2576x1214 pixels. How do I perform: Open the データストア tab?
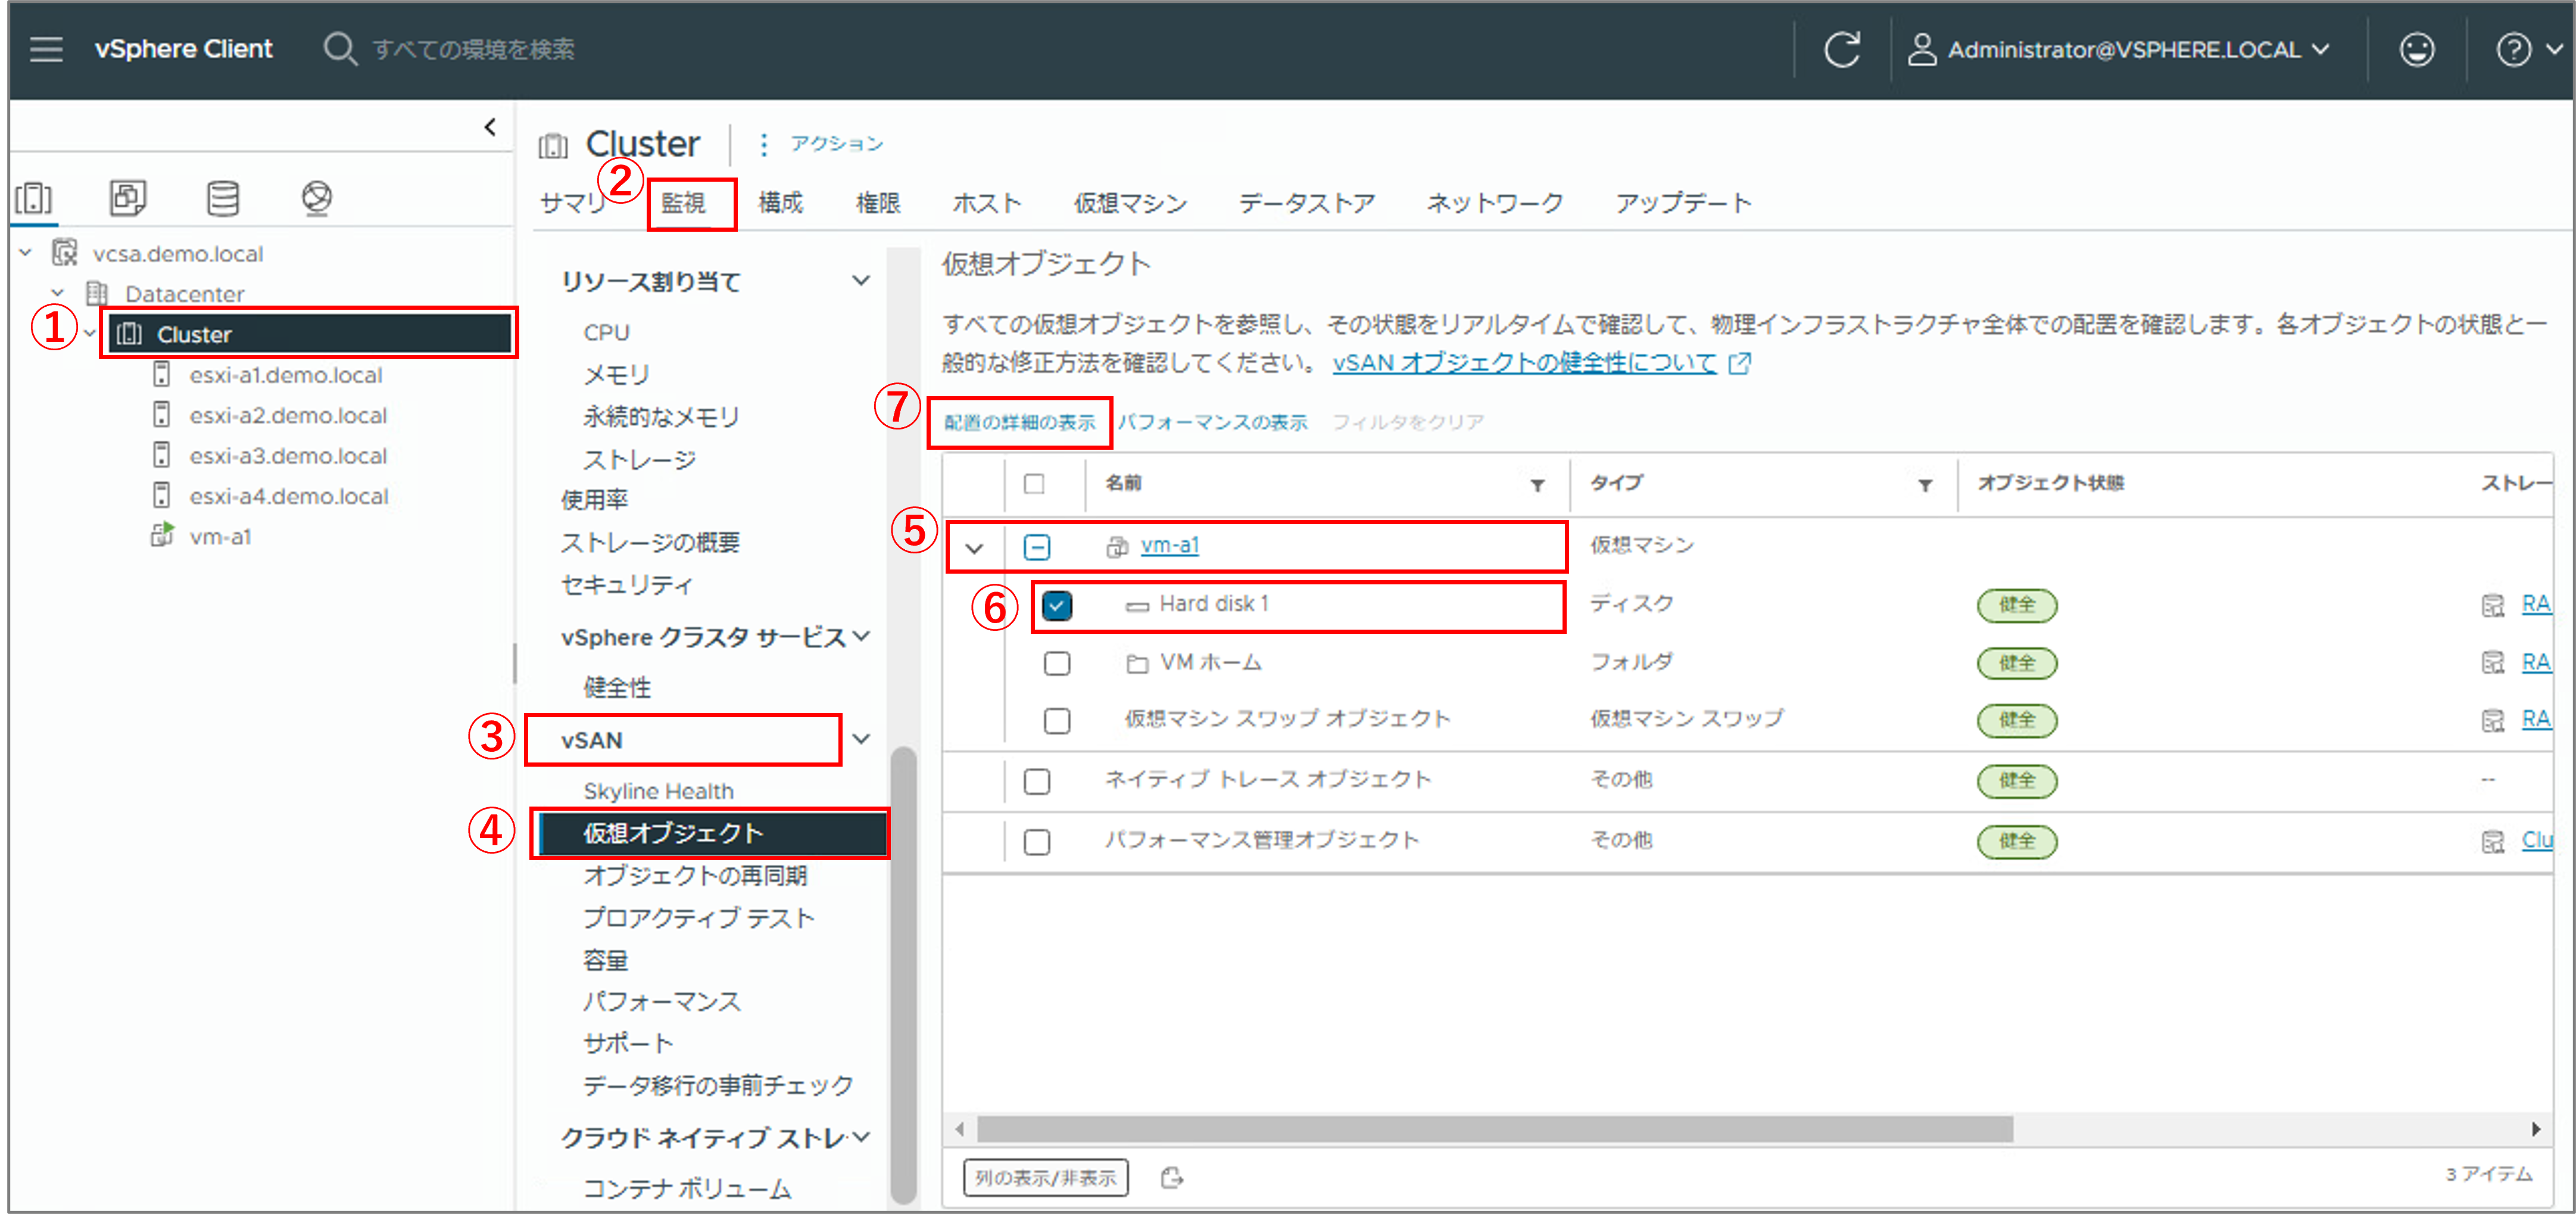click(x=1306, y=203)
